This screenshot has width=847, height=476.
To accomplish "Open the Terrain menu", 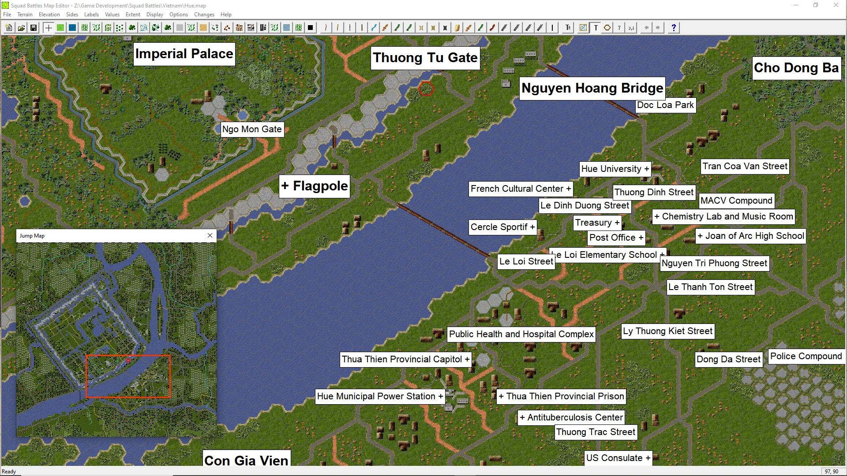I will (25, 15).
